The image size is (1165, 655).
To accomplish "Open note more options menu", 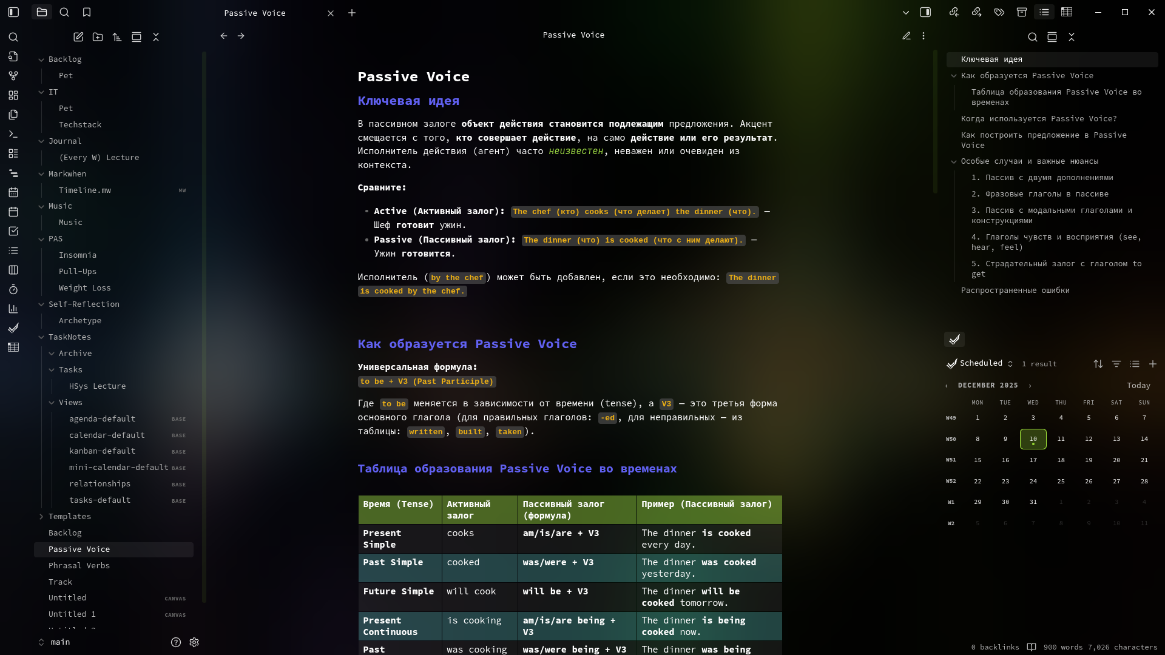I will click(924, 36).
